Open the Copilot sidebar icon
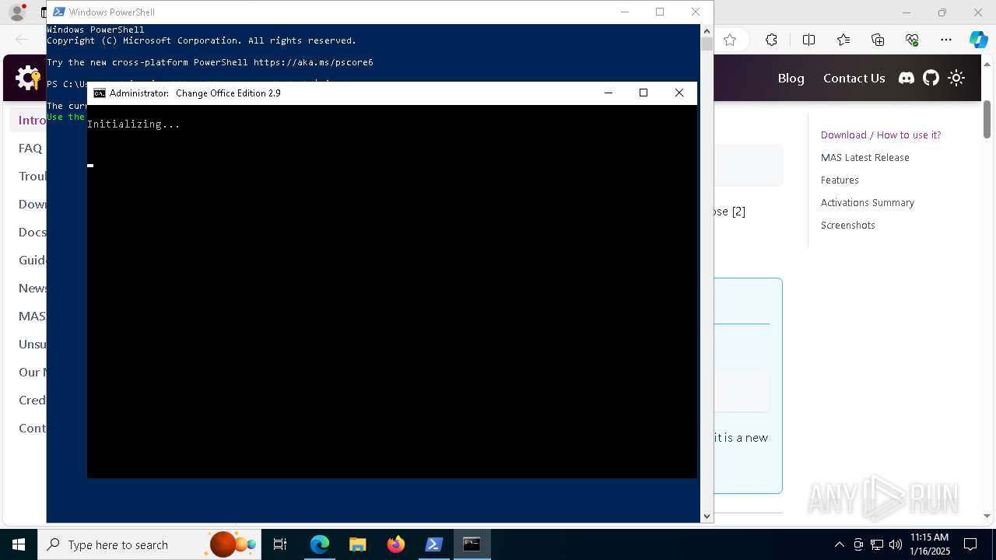The height and width of the screenshot is (560, 996). (978, 40)
